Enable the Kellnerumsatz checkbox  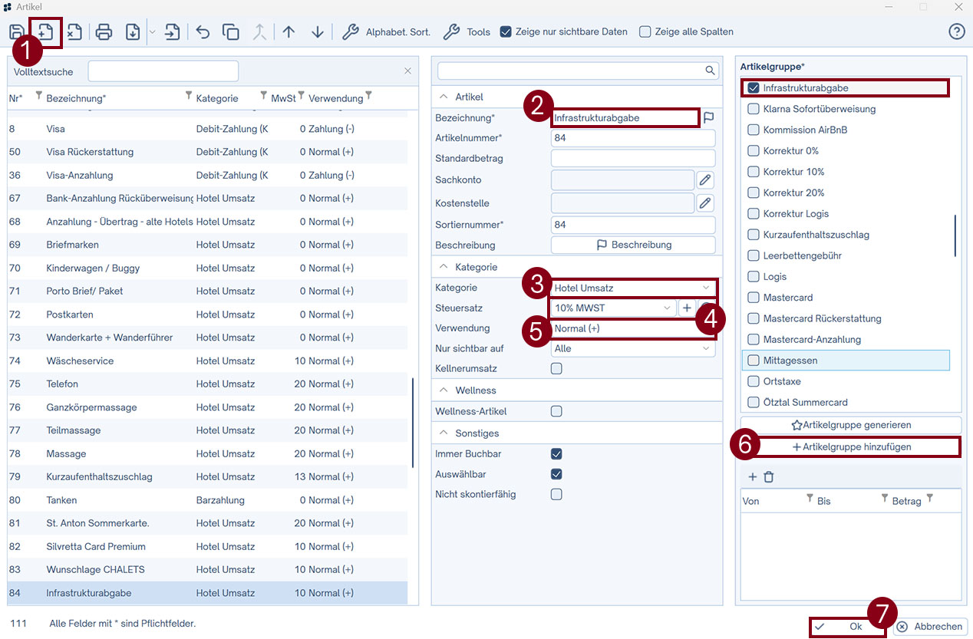556,369
